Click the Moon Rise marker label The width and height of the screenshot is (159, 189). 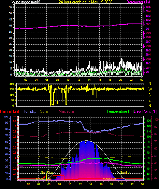tap(43, 179)
